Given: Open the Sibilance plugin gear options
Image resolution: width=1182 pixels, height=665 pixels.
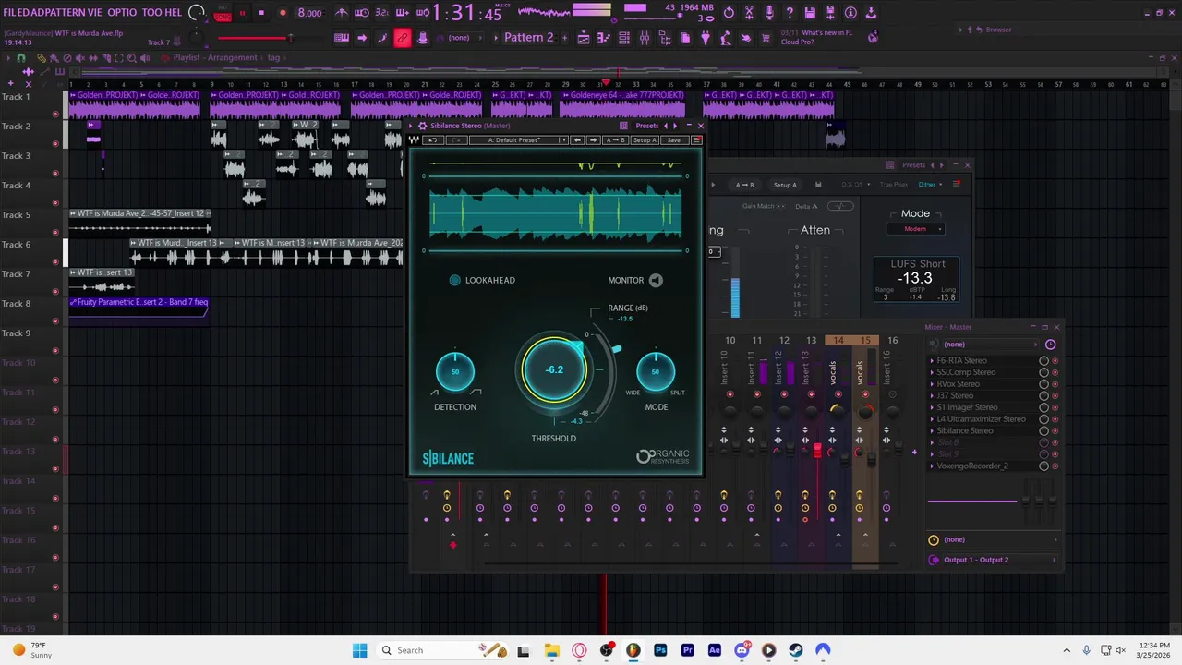Looking at the screenshot, I should click(x=422, y=126).
